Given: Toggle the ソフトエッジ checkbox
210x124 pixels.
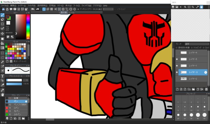Looking at the screenshot, I should [115, 9].
